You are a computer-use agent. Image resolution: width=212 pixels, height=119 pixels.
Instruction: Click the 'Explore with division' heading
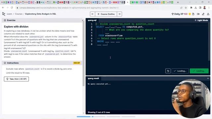pos(16,26)
